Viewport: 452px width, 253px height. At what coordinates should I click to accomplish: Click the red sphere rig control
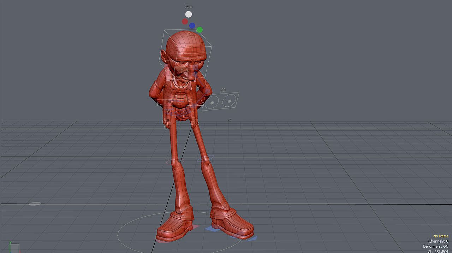click(x=184, y=22)
